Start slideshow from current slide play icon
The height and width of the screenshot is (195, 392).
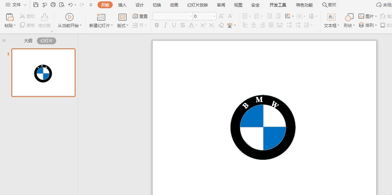(x=69, y=17)
